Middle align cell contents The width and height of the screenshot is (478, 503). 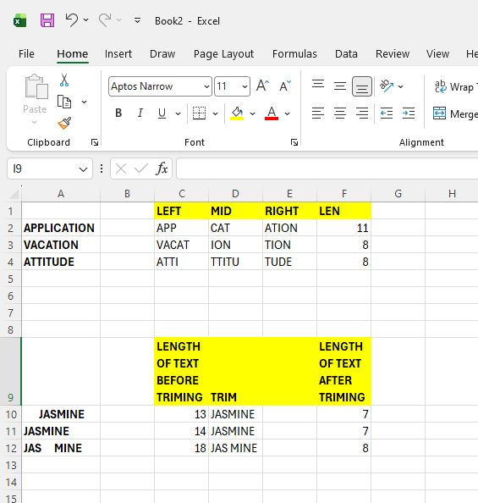(x=340, y=86)
